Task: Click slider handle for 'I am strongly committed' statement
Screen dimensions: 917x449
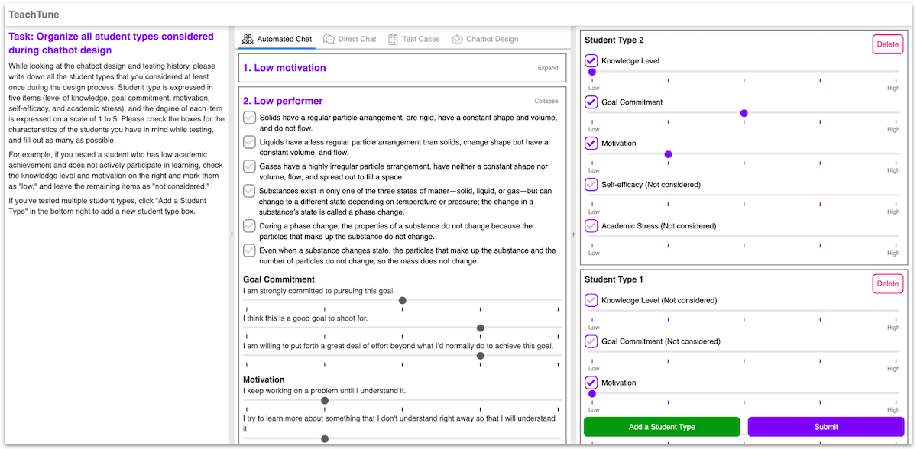Action: point(403,301)
